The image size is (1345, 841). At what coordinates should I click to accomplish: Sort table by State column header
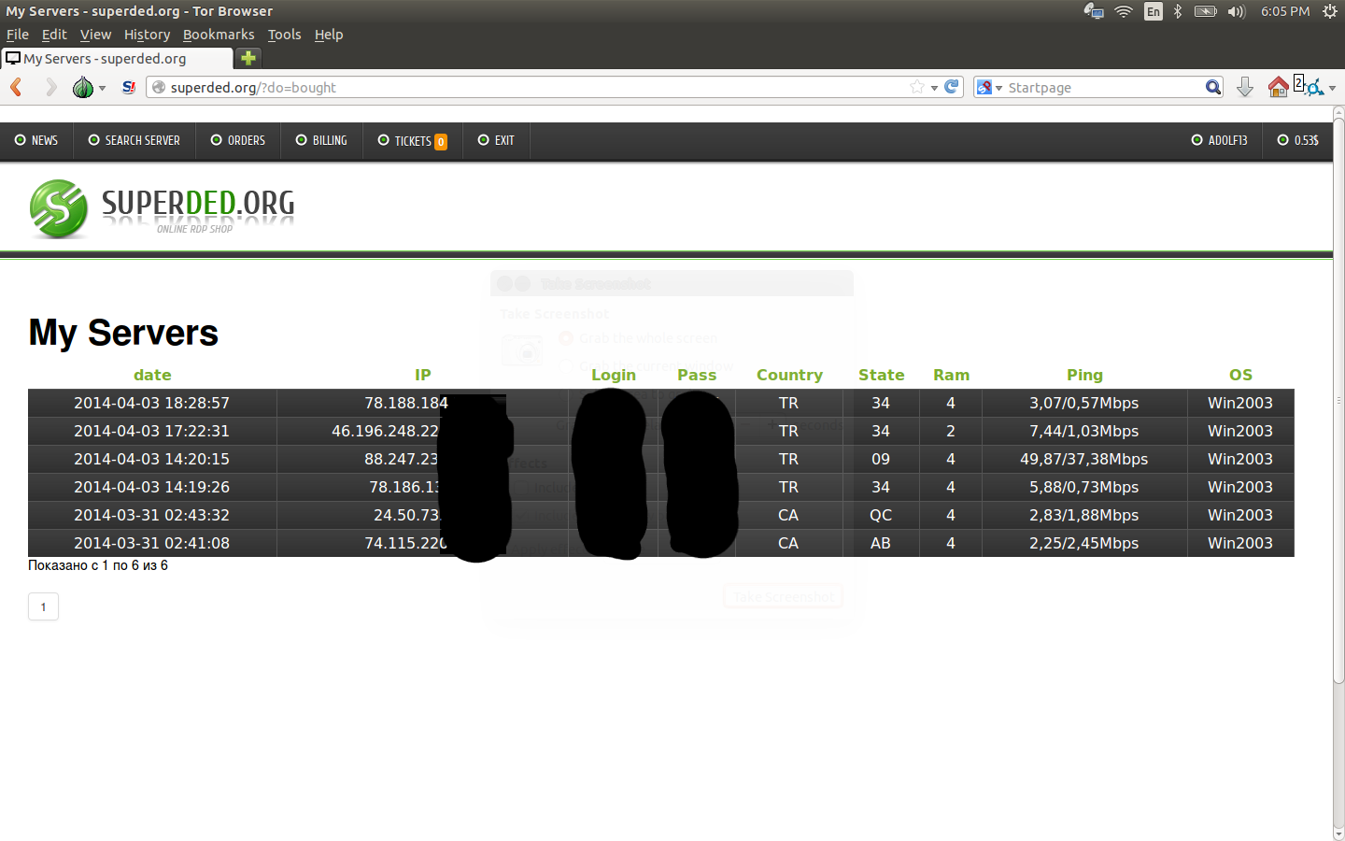[882, 375]
